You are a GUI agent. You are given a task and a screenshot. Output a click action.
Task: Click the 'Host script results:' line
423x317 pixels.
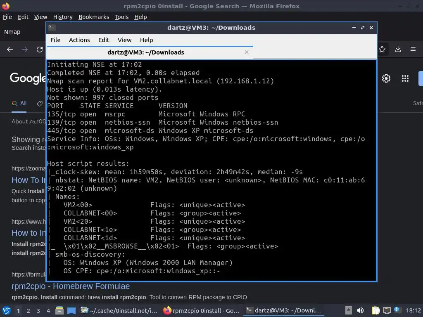pyautogui.click(x=88, y=163)
